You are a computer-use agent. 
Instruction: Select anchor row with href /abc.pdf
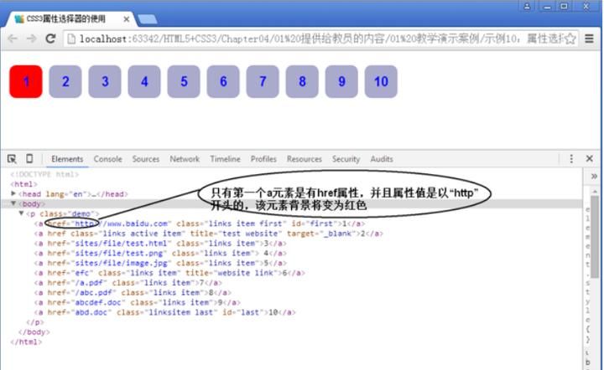[x=133, y=293]
